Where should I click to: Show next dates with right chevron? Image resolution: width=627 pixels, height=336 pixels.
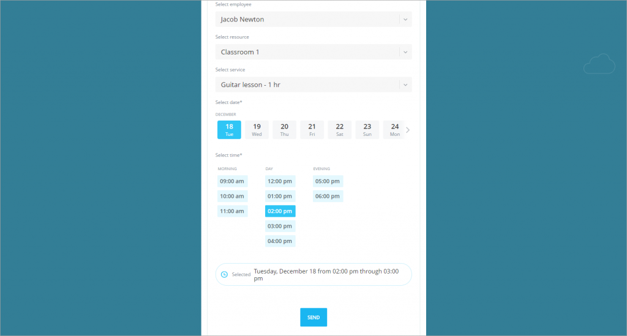click(x=408, y=130)
